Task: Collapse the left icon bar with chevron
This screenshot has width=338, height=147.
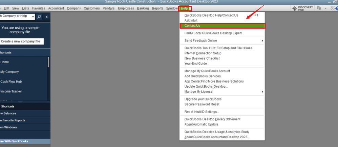Action: [x=46, y=17]
